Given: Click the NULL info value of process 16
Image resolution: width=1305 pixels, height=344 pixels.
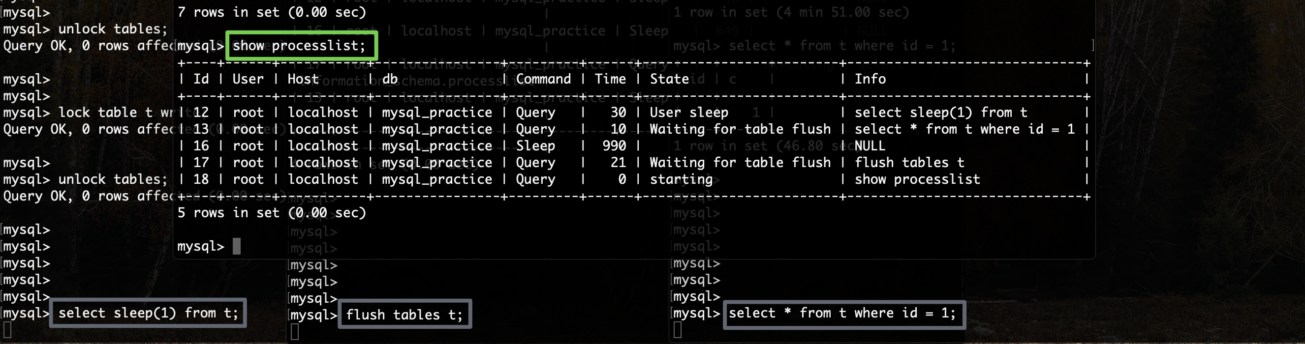Looking at the screenshot, I should click(x=870, y=145).
